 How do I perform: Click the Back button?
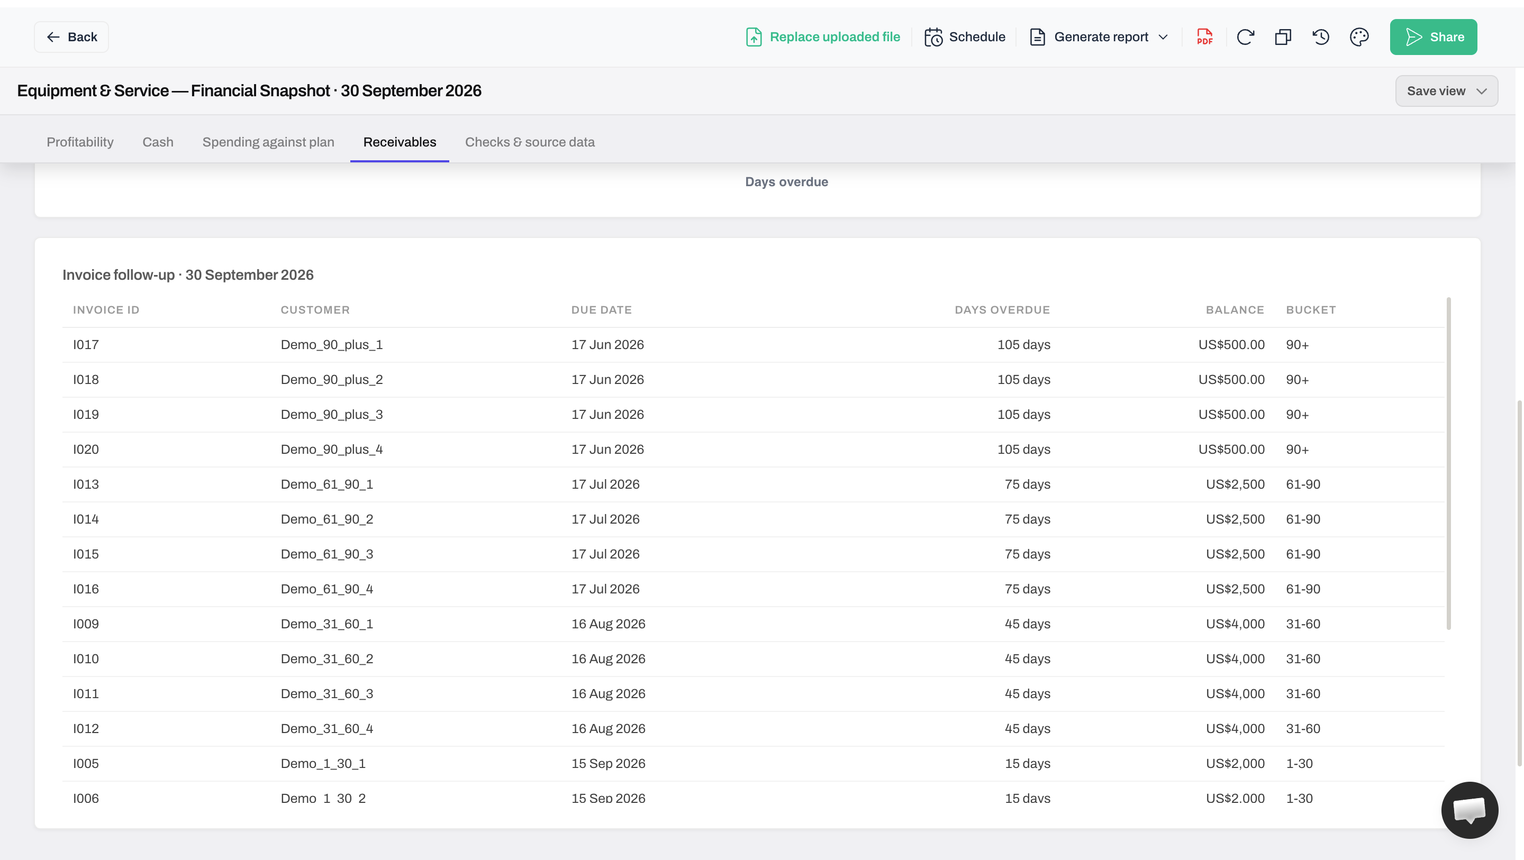tap(71, 36)
